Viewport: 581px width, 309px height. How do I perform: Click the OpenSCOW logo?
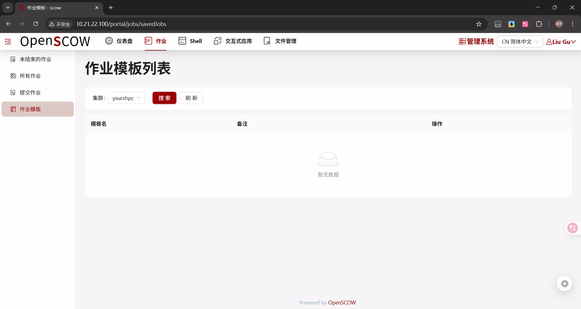point(55,41)
